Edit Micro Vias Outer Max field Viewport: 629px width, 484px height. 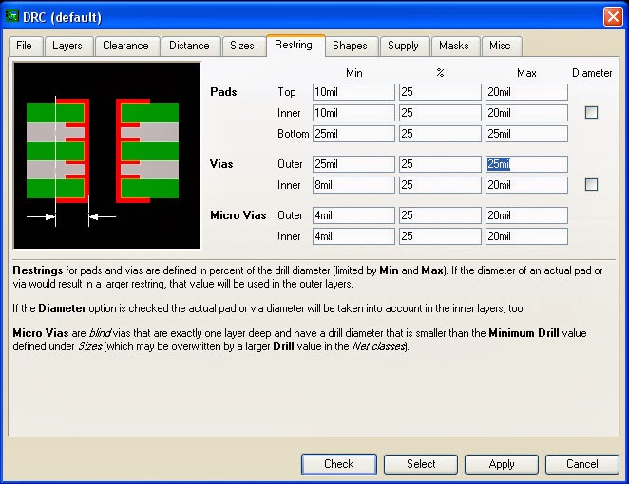pyautogui.click(x=526, y=215)
